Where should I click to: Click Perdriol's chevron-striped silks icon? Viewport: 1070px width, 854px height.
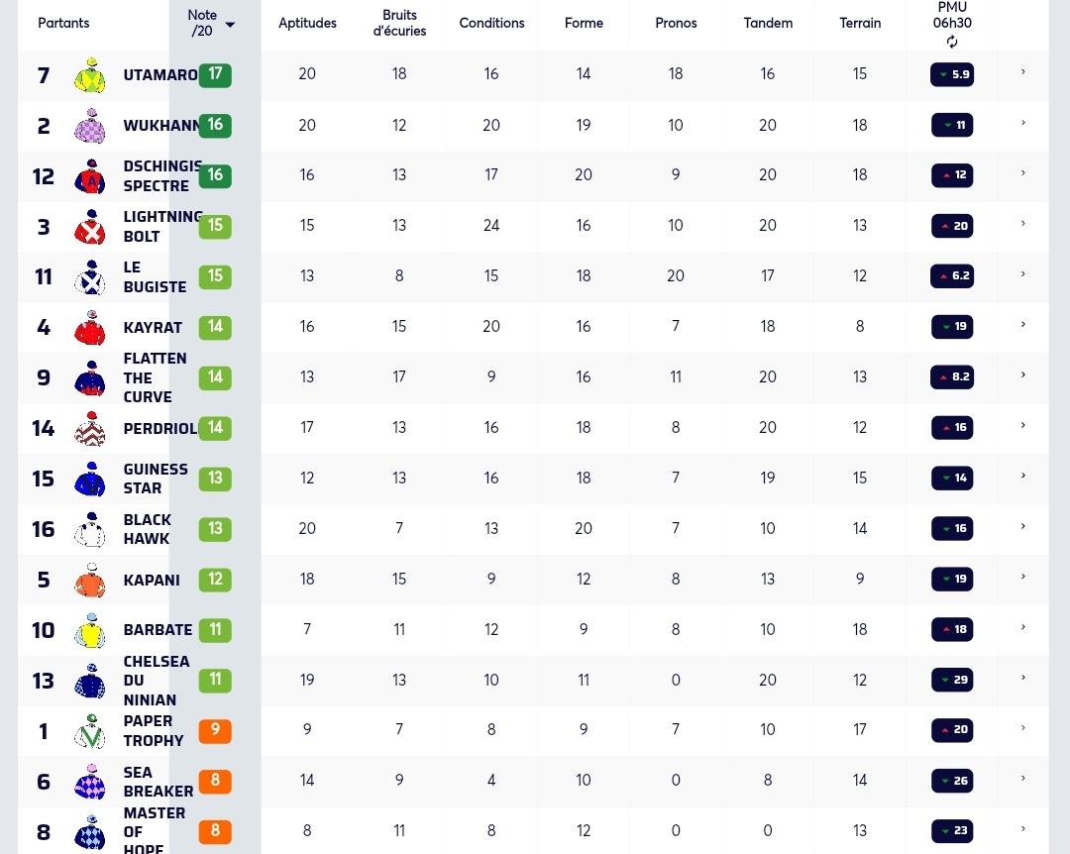(90, 429)
